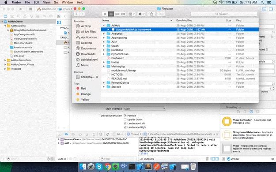Open the Help menu
The width and height of the screenshot is (276, 172).
(x=80, y=2)
